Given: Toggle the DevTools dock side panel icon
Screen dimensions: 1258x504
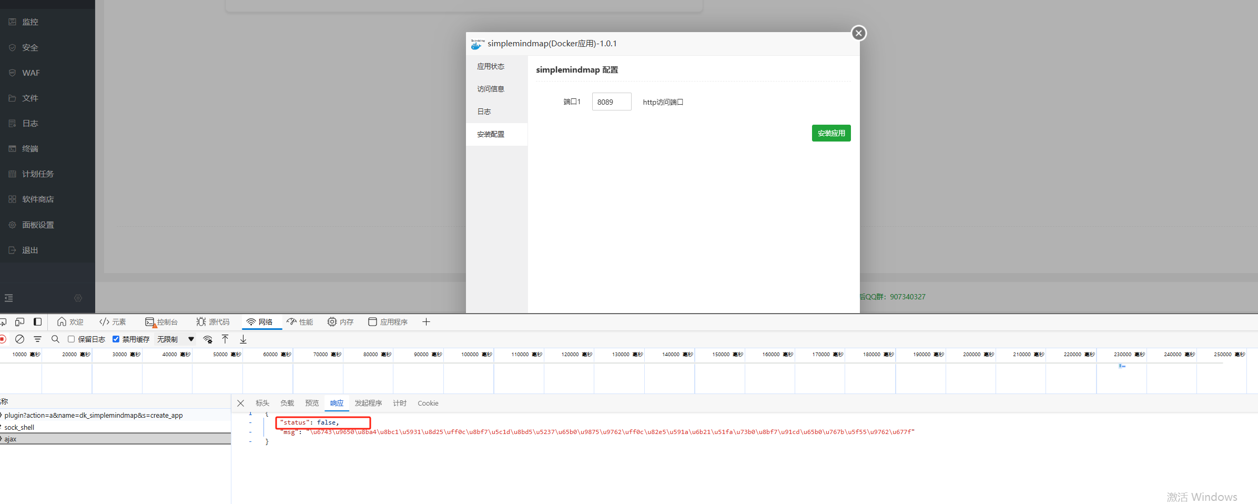Looking at the screenshot, I should click(37, 321).
